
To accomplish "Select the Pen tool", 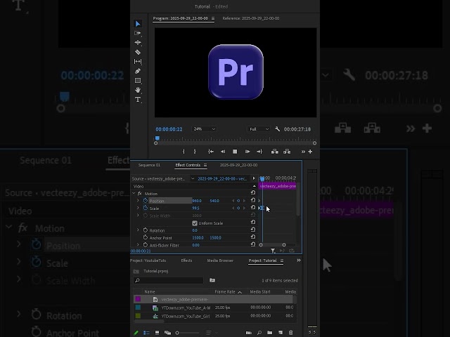I will (138, 71).
